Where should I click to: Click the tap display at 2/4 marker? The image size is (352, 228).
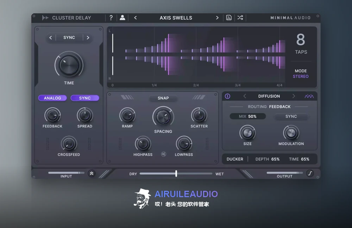pyautogui.click(x=196, y=55)
